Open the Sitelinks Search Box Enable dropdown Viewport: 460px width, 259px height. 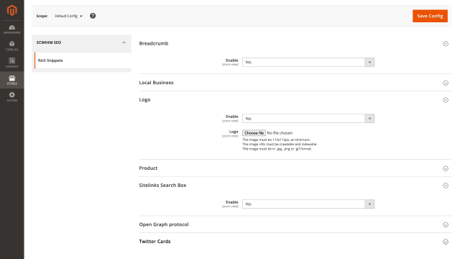pyautogui.click(x=308, y=204)
